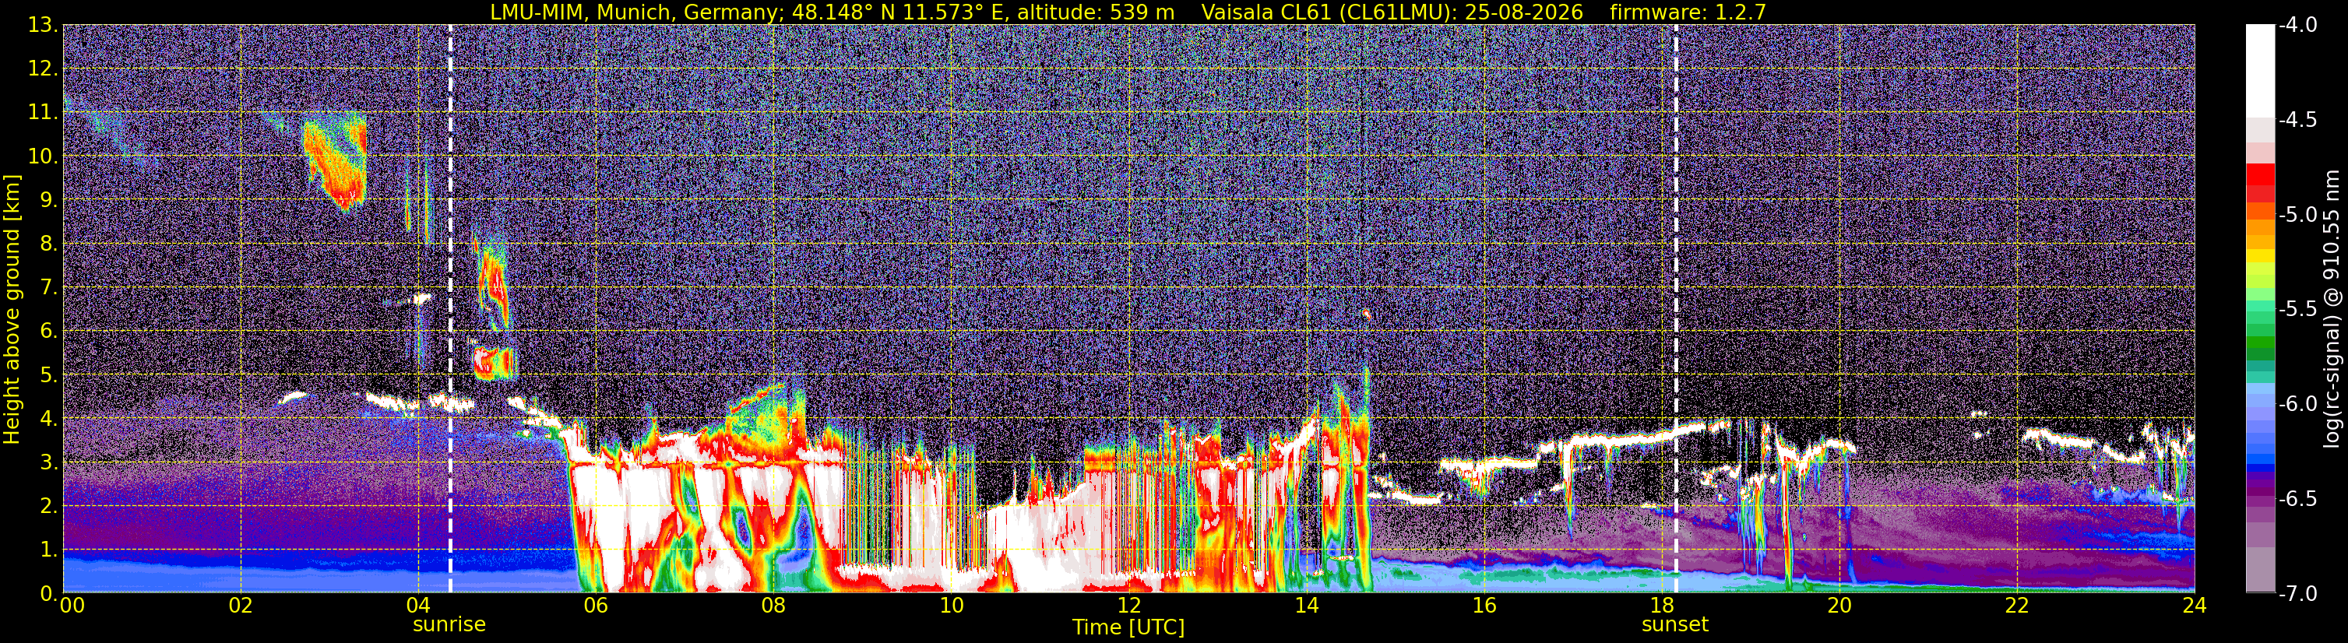Click the x-axis tick label '10'
This screenshot has width=2348, height=643.
tap(952, 606)
